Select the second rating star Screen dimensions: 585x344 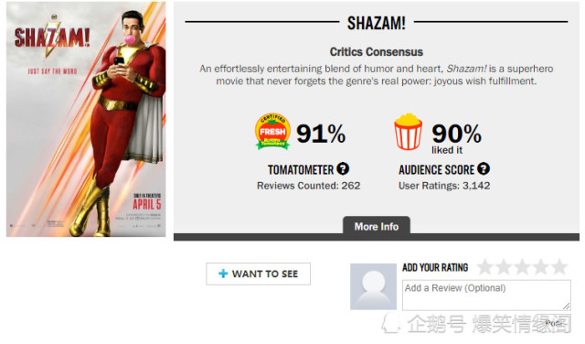(x=504, y=267)
